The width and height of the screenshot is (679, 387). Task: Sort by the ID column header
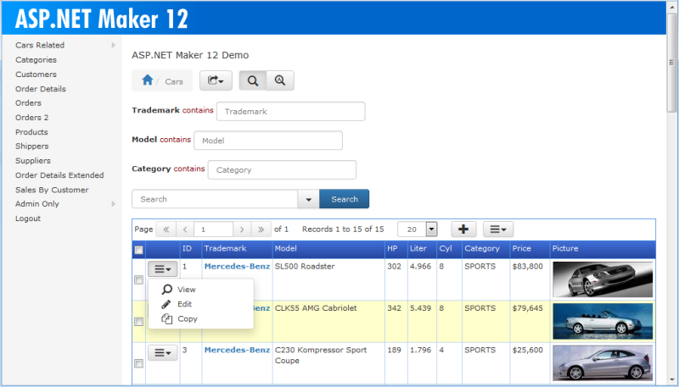coord(187,248)
